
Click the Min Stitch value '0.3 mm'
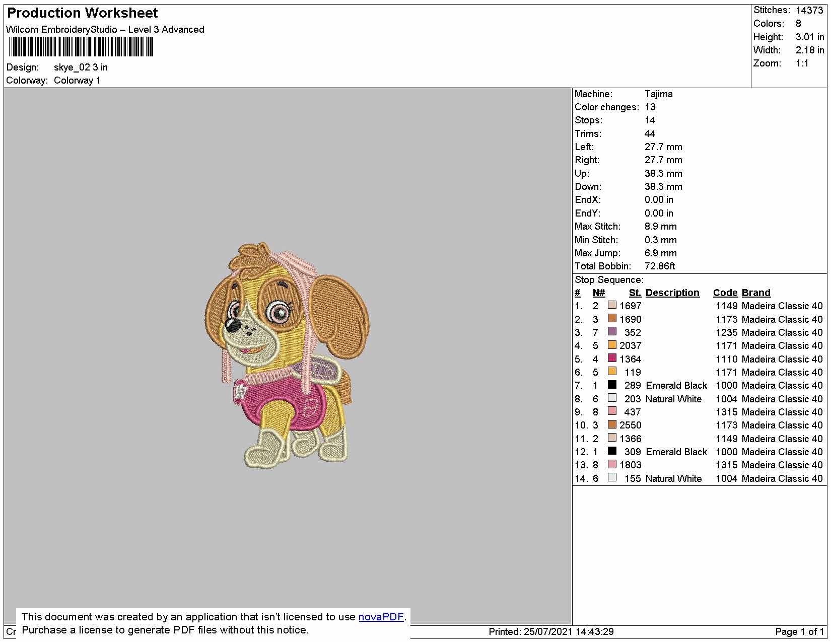click(661, 240)
